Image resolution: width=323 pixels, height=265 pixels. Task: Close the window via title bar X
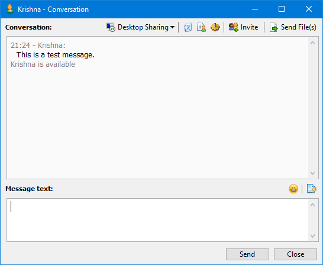(x=309, y=9)
